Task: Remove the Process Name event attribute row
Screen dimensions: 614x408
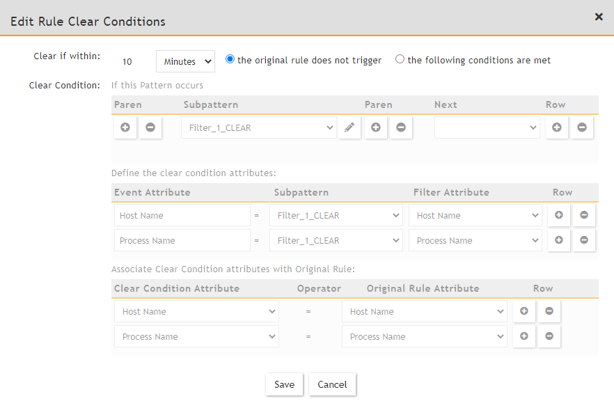Action: 584,240
